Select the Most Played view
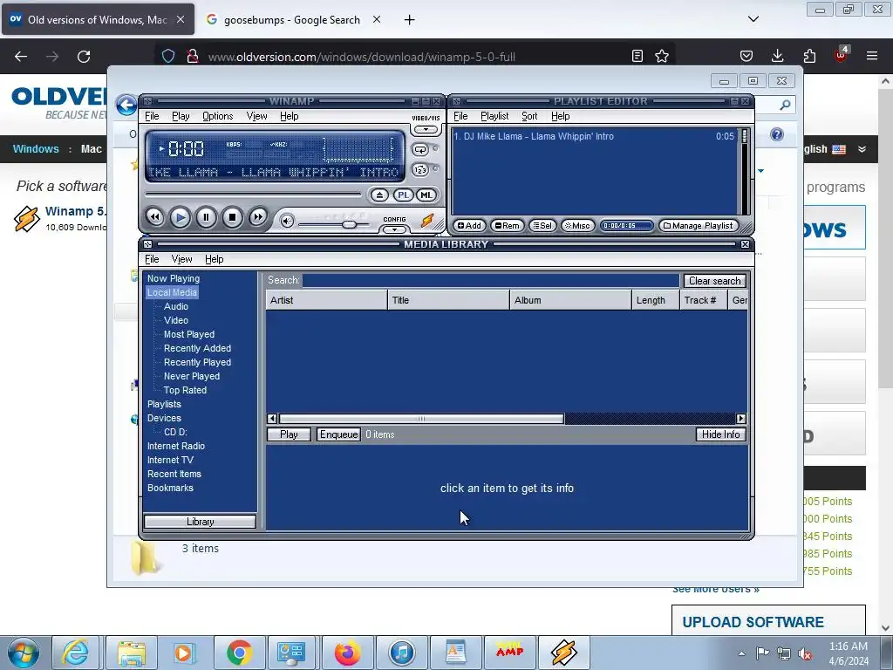The height and width of the screenshot is (670, 893). click(189, 334)
